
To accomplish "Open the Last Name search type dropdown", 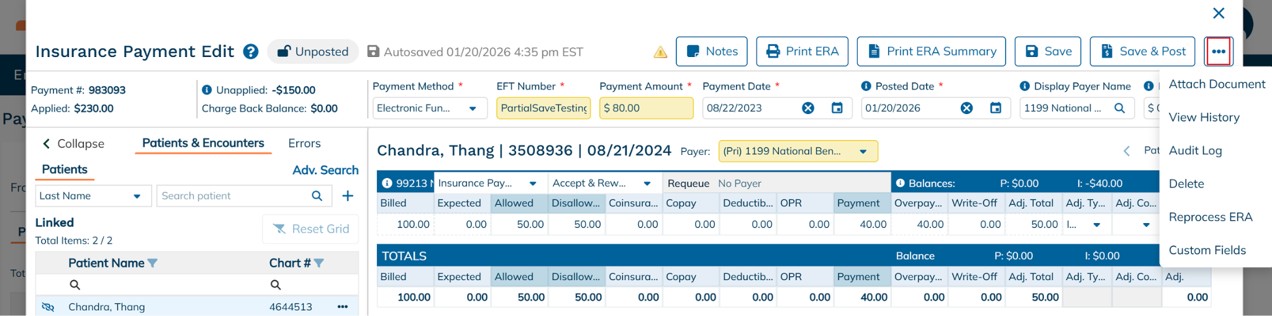I will click(x=137, y=196).
